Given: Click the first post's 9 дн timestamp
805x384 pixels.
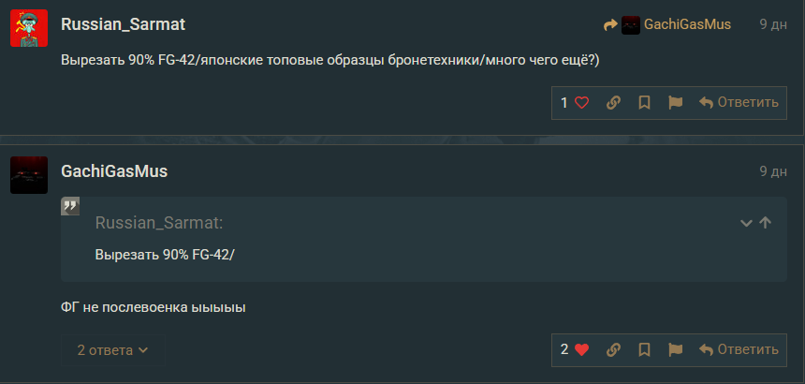Looking at the screenshot, I should 773,24.
